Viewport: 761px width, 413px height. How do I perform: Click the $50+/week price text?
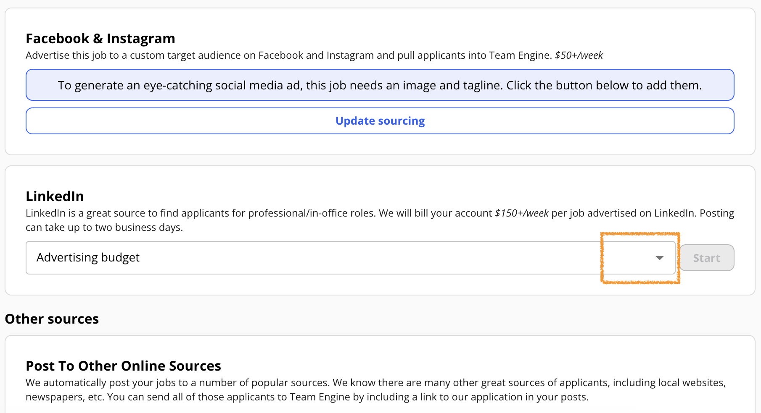point(579,55)
